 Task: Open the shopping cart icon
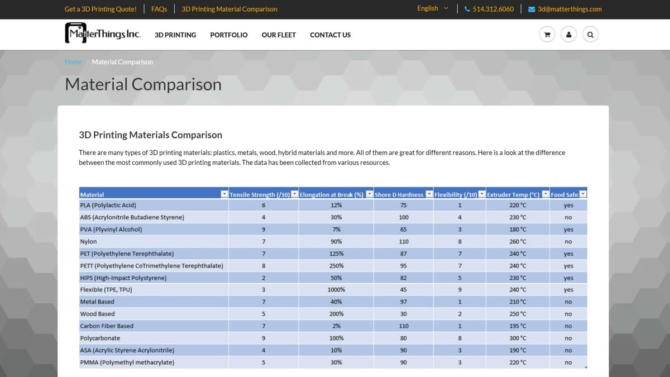coord(547,35)
